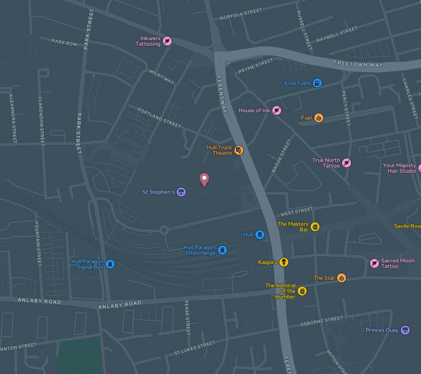Open The Admiral of the Humber label
Screen dimensions: 421x374
(x=280, y=291)
